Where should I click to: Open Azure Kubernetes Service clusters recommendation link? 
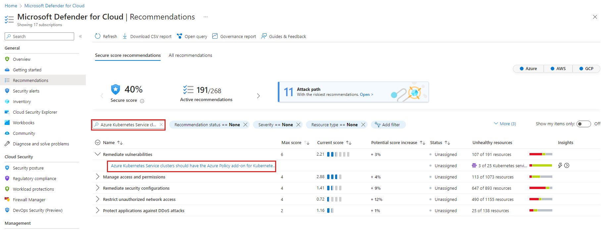pyautogui.click(x=193, y=166)
